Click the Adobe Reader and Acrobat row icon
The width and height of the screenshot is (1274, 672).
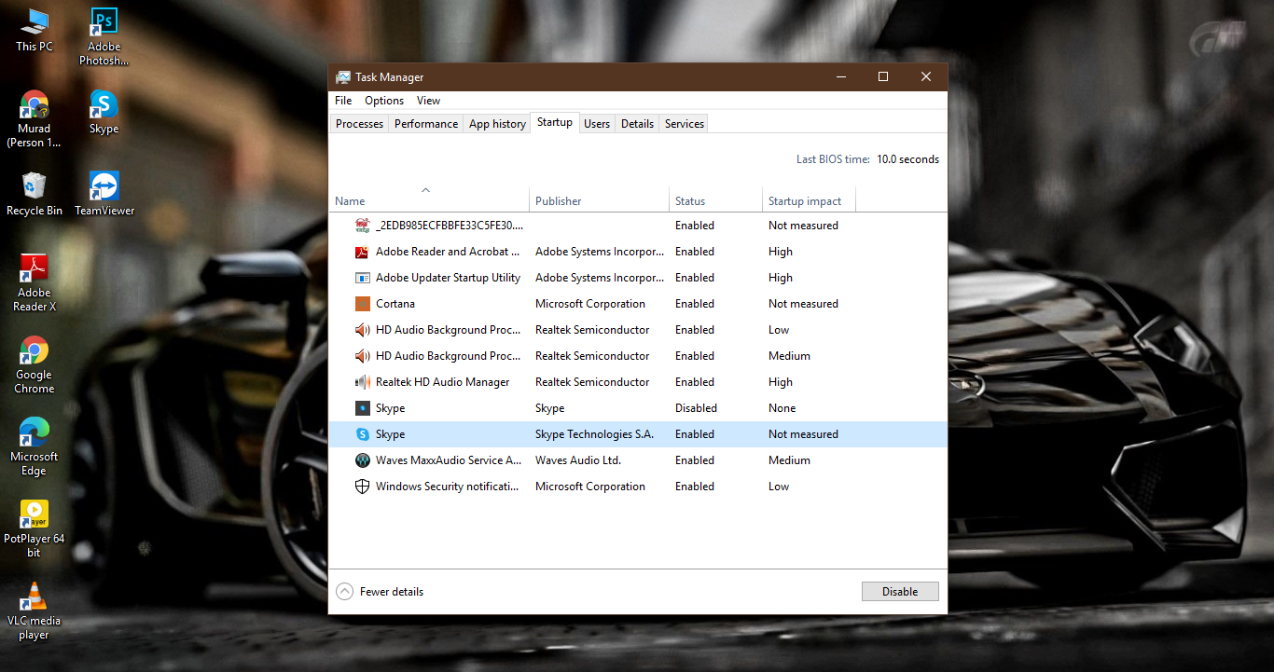coord(363,252)
